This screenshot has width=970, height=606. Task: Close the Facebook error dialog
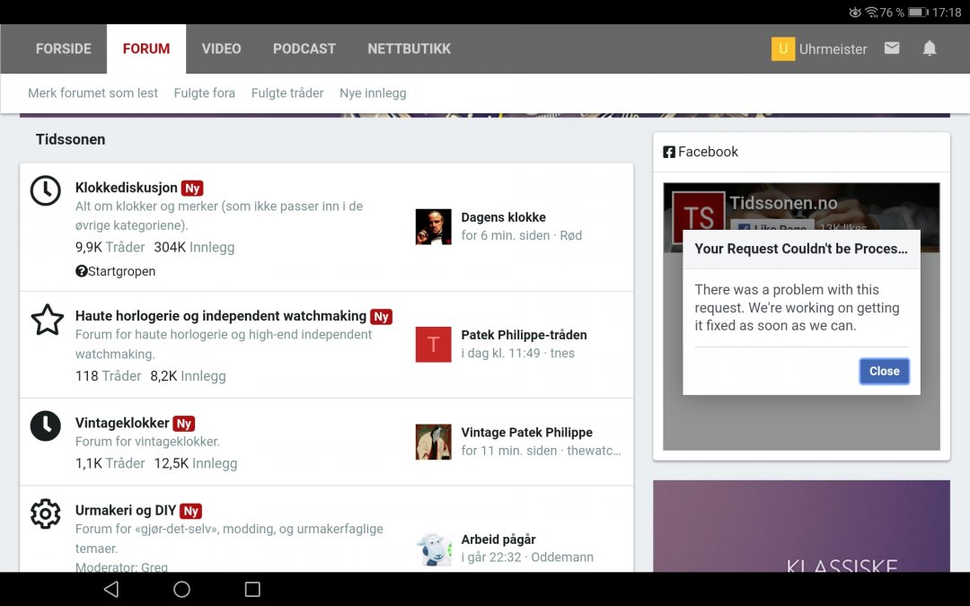click(884, 371)
